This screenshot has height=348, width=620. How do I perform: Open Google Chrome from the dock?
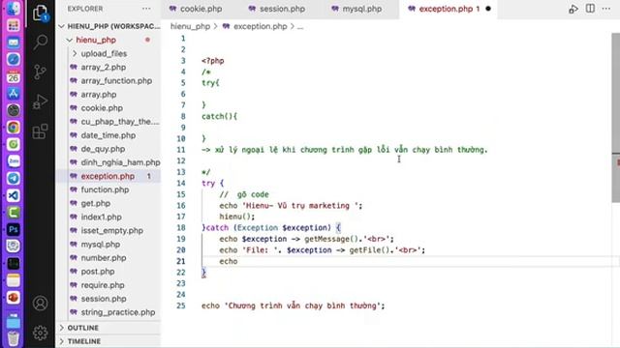13,128
